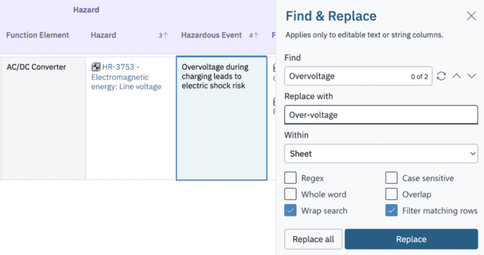Viewport: 484px width, 255px height.
Task: Sort Hazard column by ascending arrow
Action: click(x=165, y=36)
